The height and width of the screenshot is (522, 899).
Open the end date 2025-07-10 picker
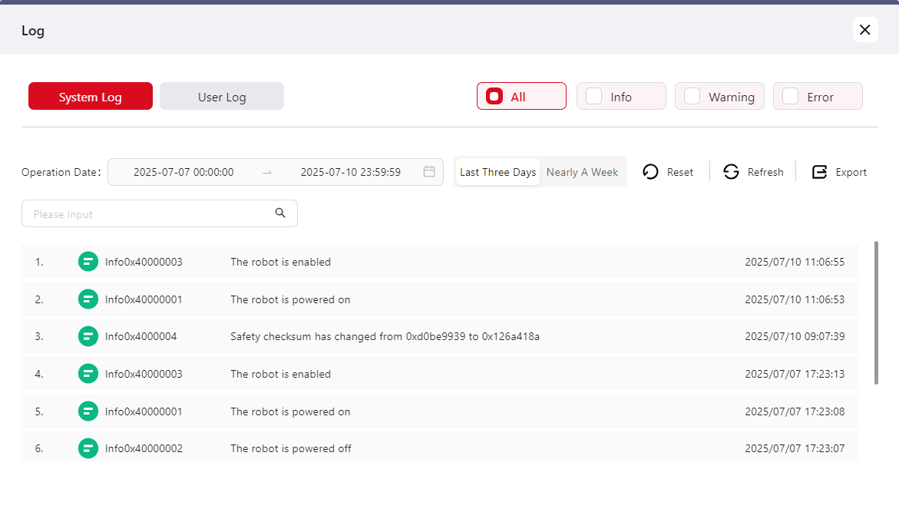[350, 172]
